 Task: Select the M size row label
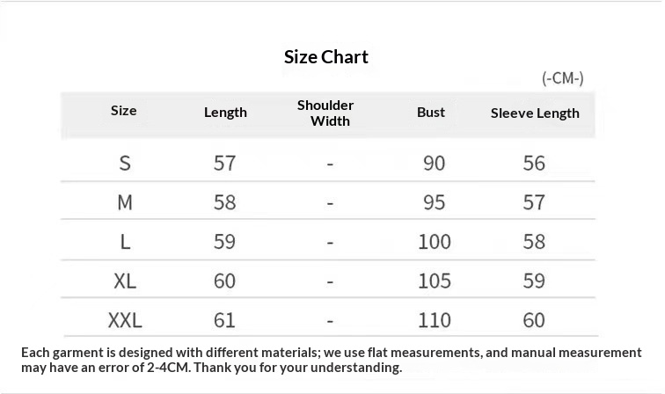pyautogui.click(x=125, y=202)
